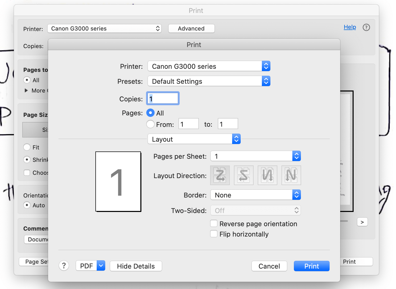Select the All pages radio button
Screen dimensions: 396x289
(150, 113)
